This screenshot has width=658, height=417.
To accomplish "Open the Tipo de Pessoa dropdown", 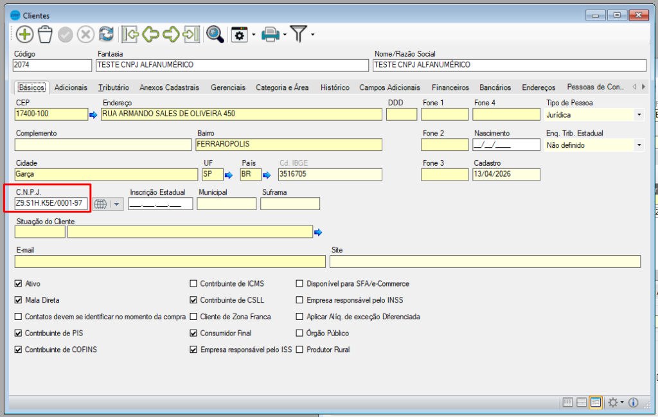I will coord(639,115).
